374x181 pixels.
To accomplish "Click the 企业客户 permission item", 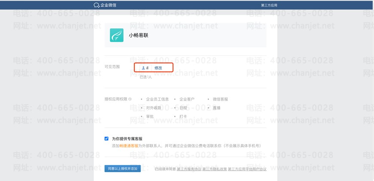I will tap(187, 99).
